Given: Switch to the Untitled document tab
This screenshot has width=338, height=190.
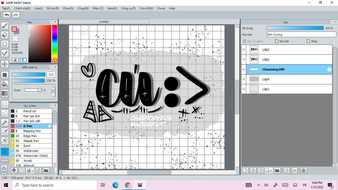Looking at the screenshot, I should [x=104, y=22].
